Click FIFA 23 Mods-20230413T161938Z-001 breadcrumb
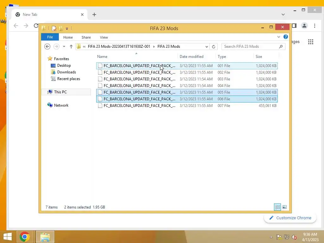Screen dimensions: 324x243 point(119,47)
